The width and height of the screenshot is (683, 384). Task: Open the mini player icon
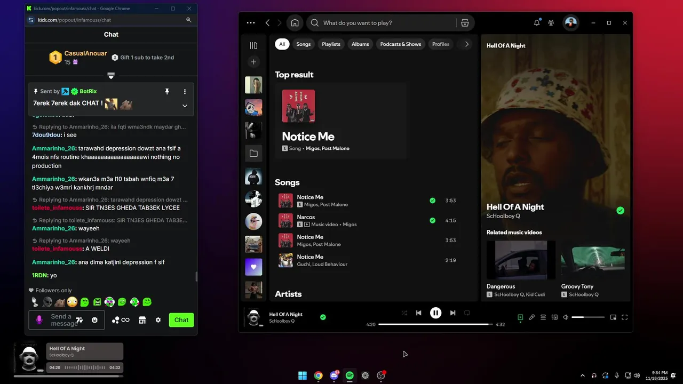coord(613,317)
